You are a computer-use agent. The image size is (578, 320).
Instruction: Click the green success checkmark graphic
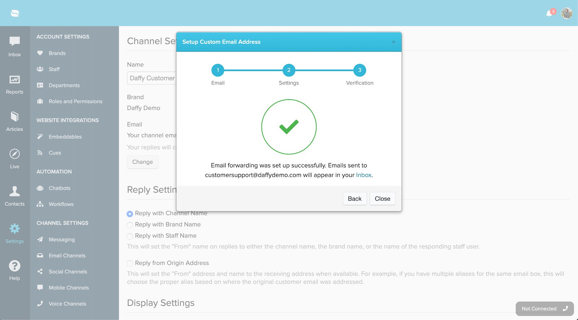coord(289,127)
